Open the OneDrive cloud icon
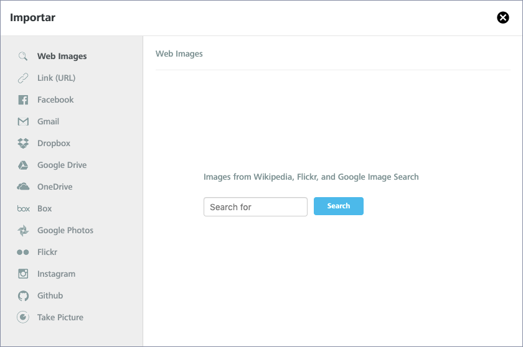 pos(23,187)
